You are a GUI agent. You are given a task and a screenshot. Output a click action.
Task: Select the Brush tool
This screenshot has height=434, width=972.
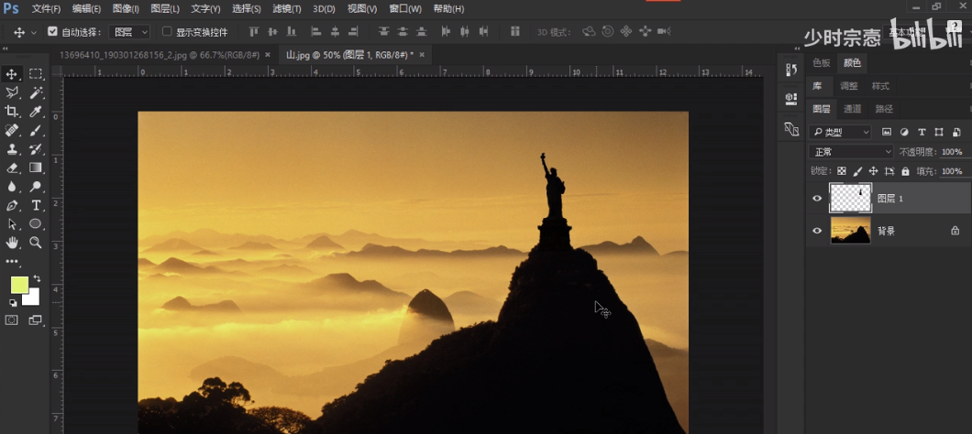(x=36, y=130)
